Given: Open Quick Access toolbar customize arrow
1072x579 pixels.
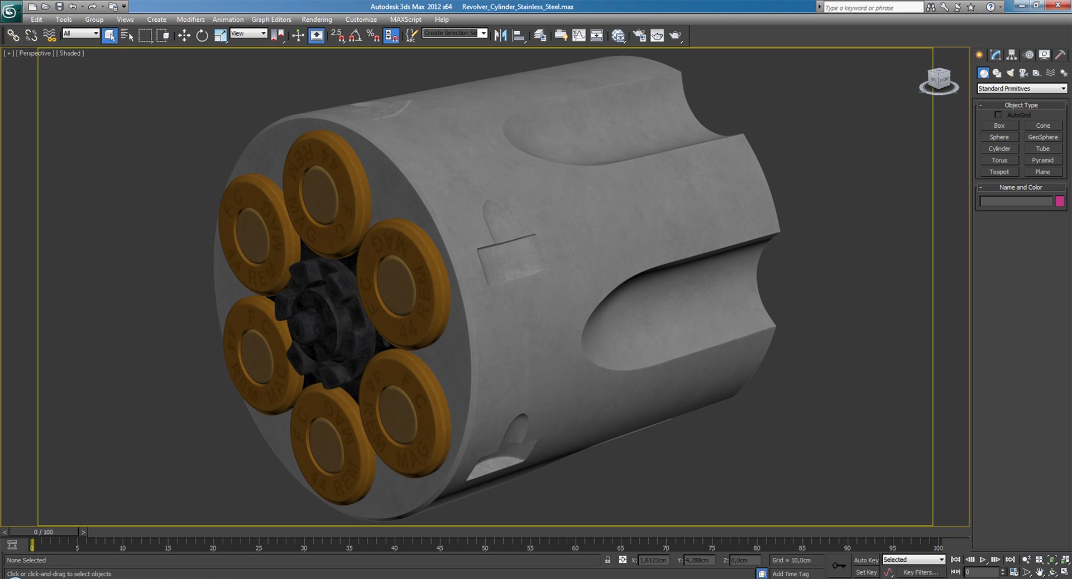Looking at the screenshot, I should [124, 7].
